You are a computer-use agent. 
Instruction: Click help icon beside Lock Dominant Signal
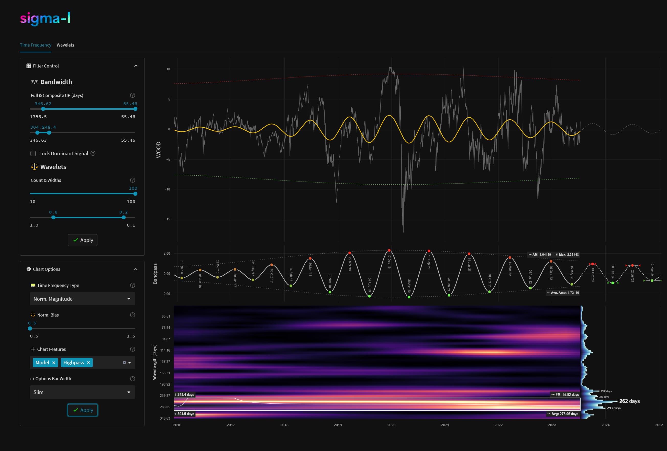93,153
